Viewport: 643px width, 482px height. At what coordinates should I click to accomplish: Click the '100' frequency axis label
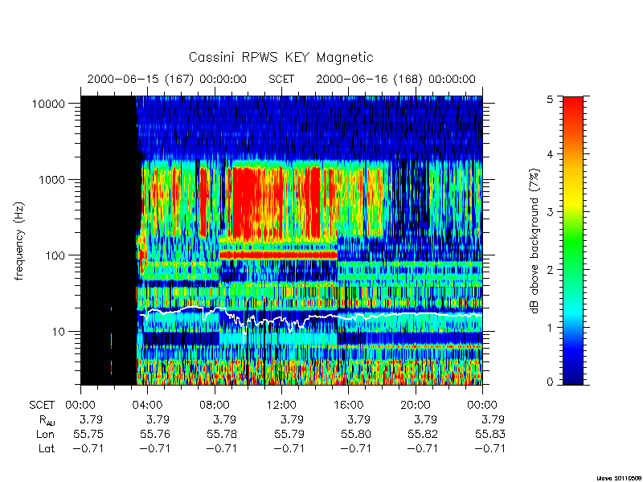tap(55, 255)
